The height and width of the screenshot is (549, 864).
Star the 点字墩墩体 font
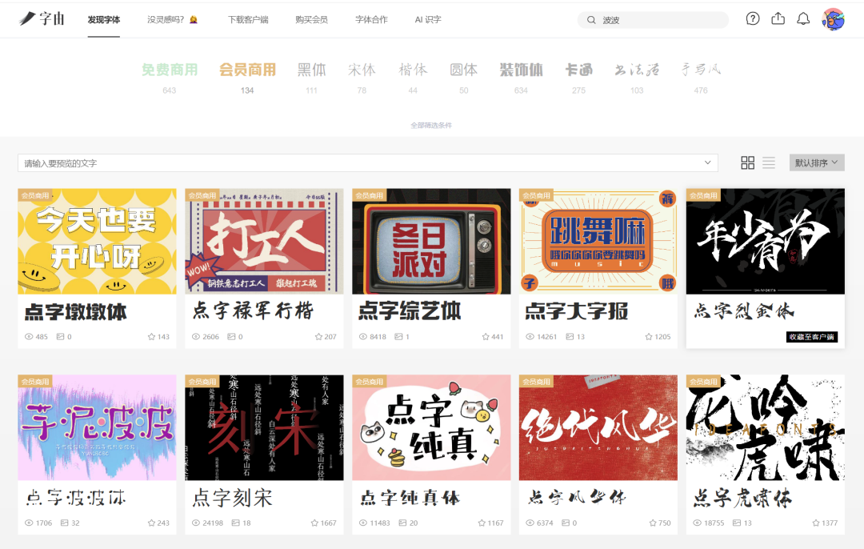(x=152, y=337)
